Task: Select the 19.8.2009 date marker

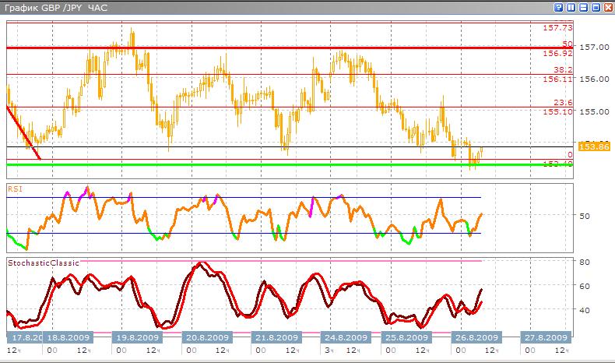Action: click(x=137, y=337)
